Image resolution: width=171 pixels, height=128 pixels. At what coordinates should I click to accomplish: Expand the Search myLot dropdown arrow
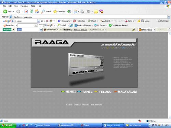(61, 30)
